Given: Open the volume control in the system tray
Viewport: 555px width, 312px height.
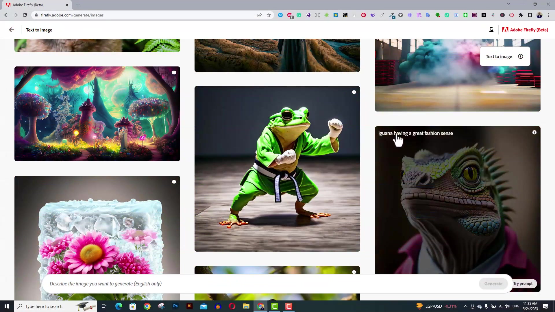Looking at the screenshot, I should pyautogui.click(x=507, y=306).
